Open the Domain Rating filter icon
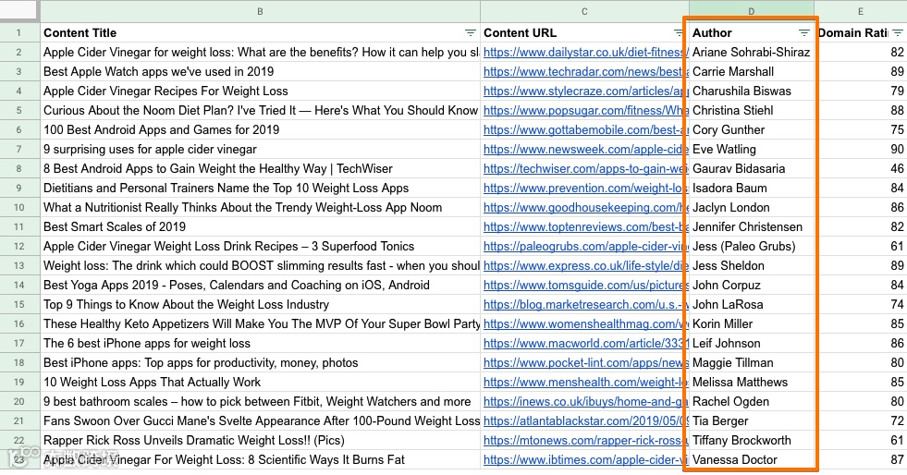The height and width of the screenshot is (475, 907). coord(897,33)
